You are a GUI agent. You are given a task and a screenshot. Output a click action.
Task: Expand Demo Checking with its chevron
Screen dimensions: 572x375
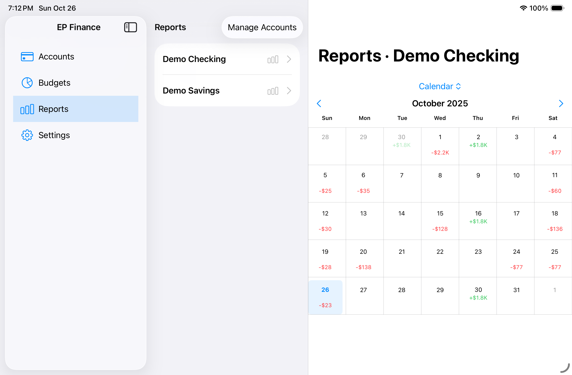(x=289, y=59)
